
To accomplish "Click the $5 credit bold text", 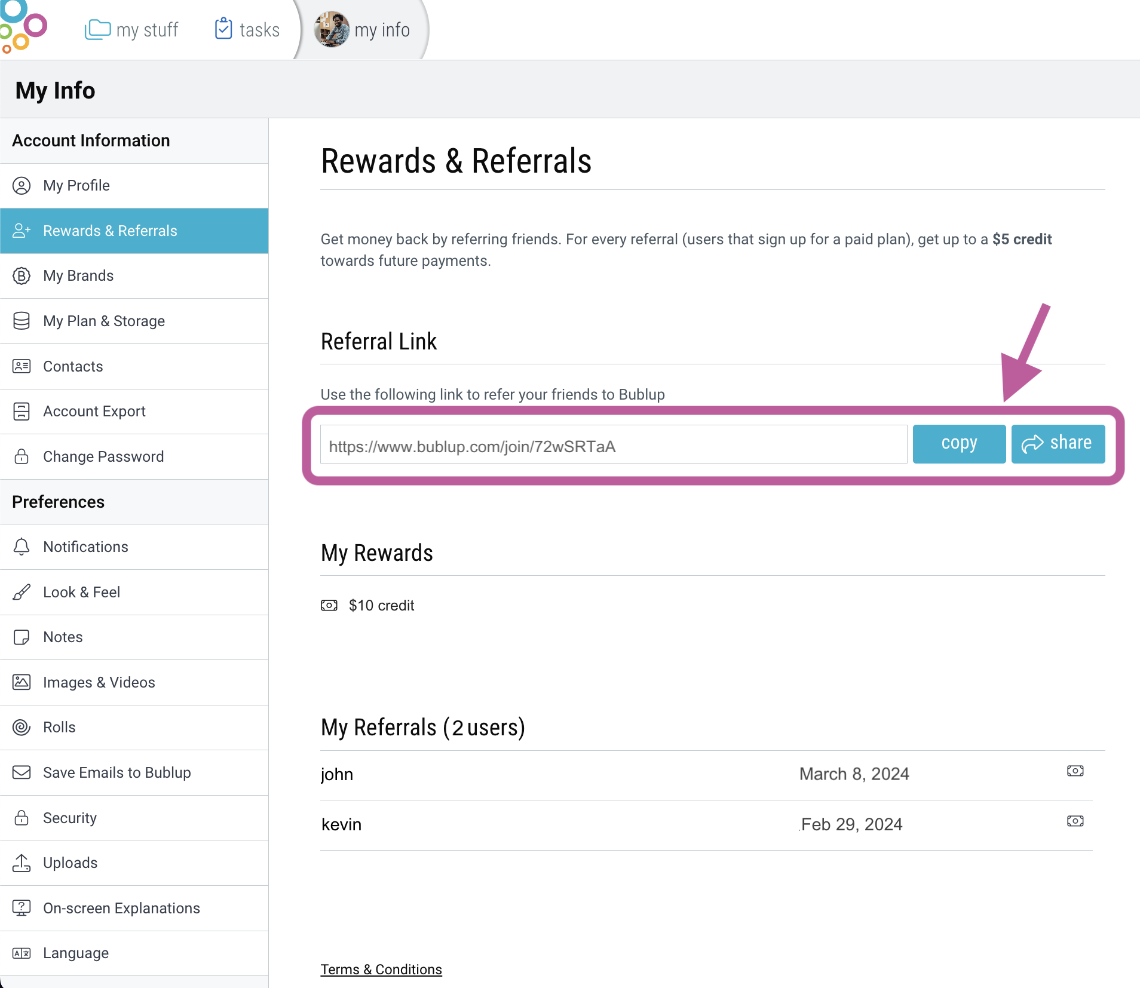I will click(x=1022, y=240).
